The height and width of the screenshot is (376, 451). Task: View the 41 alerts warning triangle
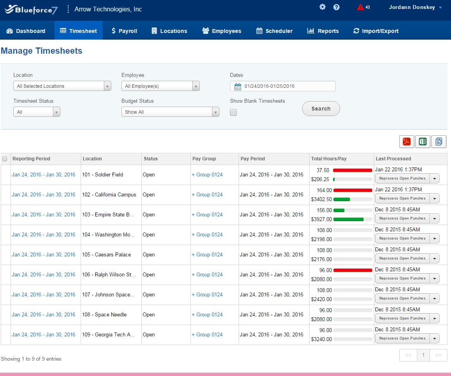click(x=360, y=7)
